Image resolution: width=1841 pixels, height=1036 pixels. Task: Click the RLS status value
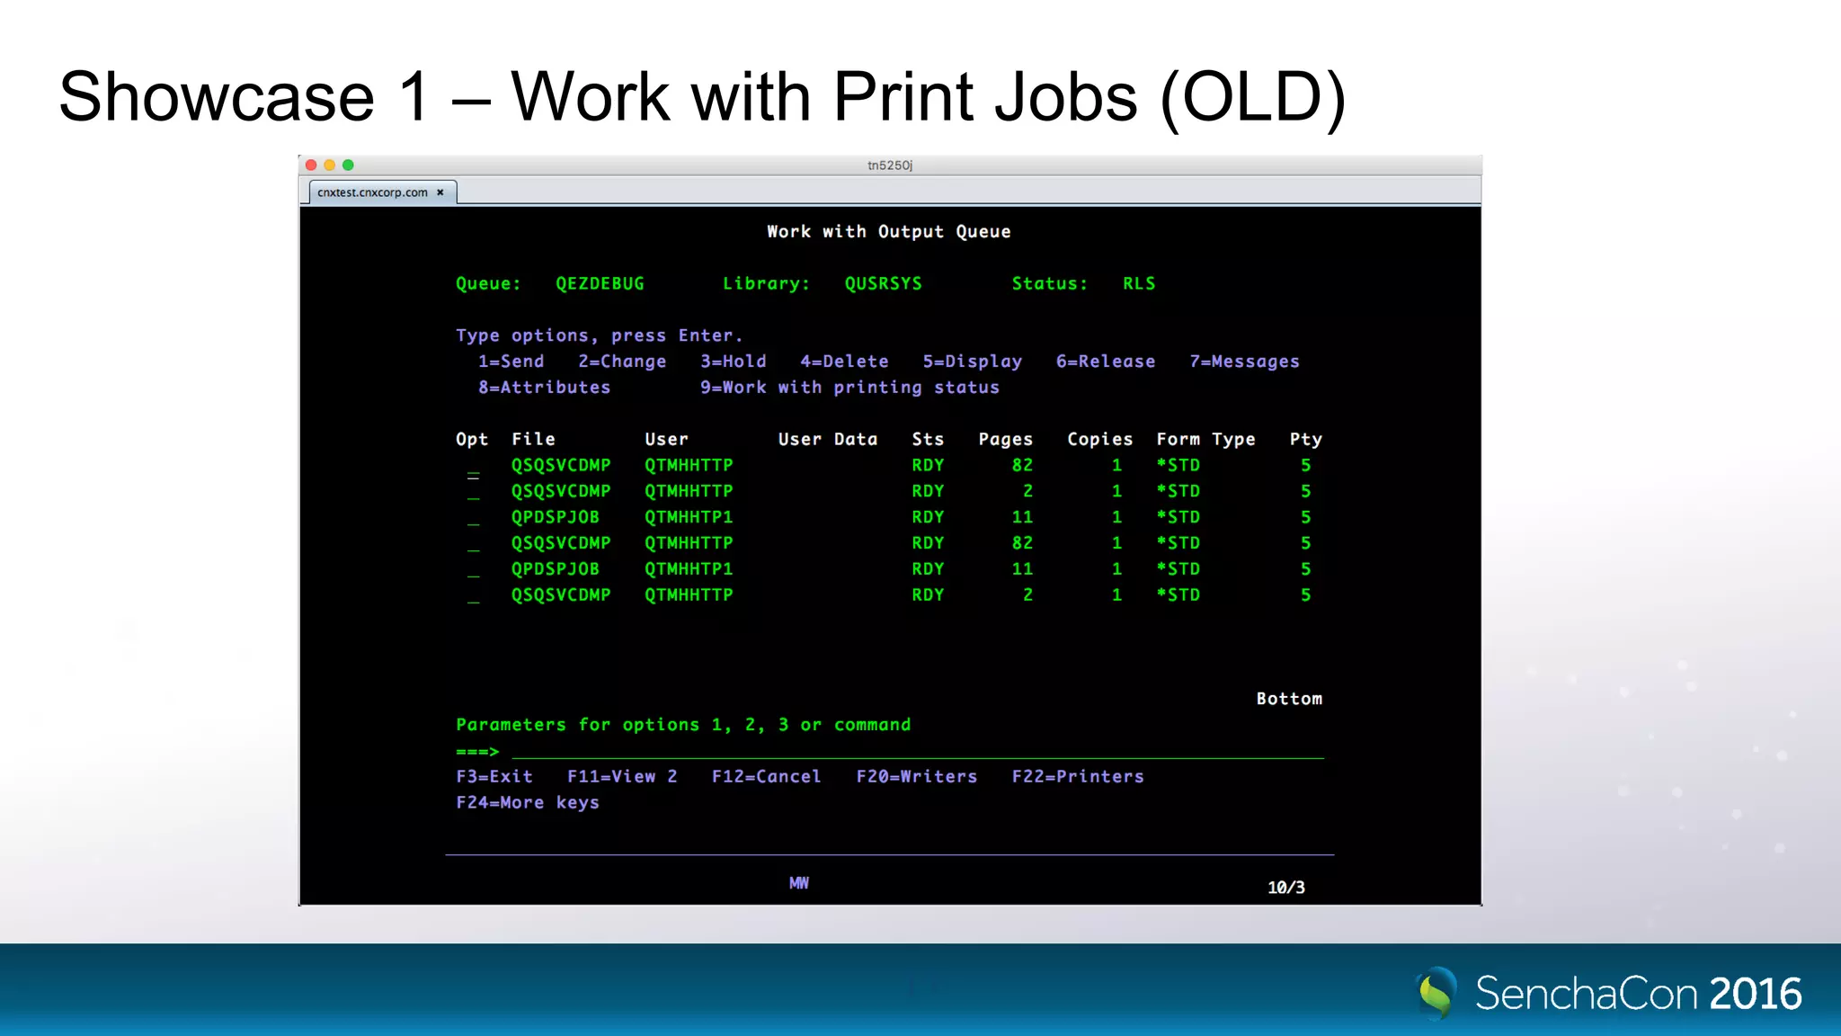pyautogui.click(x=1139, y=283)
